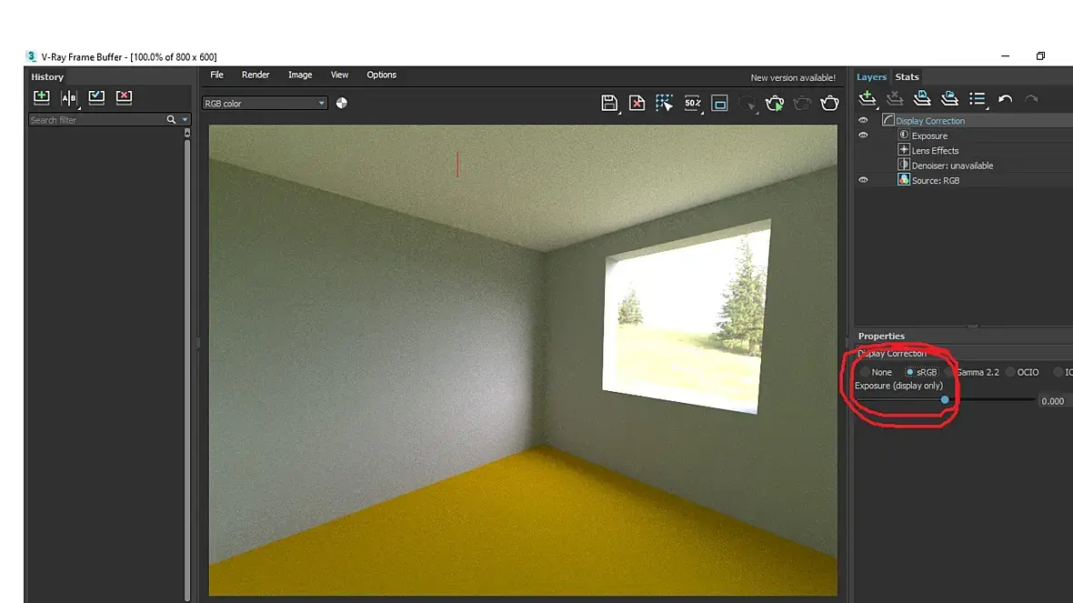Open the A/B compare tool in History
1073x603 pixels.
[69, 98]
